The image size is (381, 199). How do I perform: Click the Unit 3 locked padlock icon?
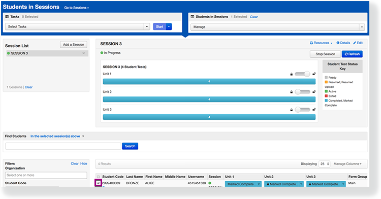coord(292,110)
